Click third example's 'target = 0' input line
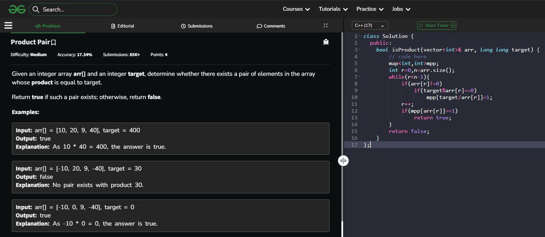The height and width of the screenshot is (237, 545). pos(75,207)
